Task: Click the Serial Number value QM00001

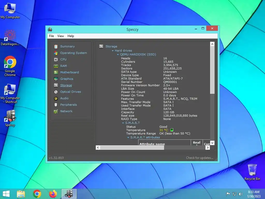Action: point(170,82)
